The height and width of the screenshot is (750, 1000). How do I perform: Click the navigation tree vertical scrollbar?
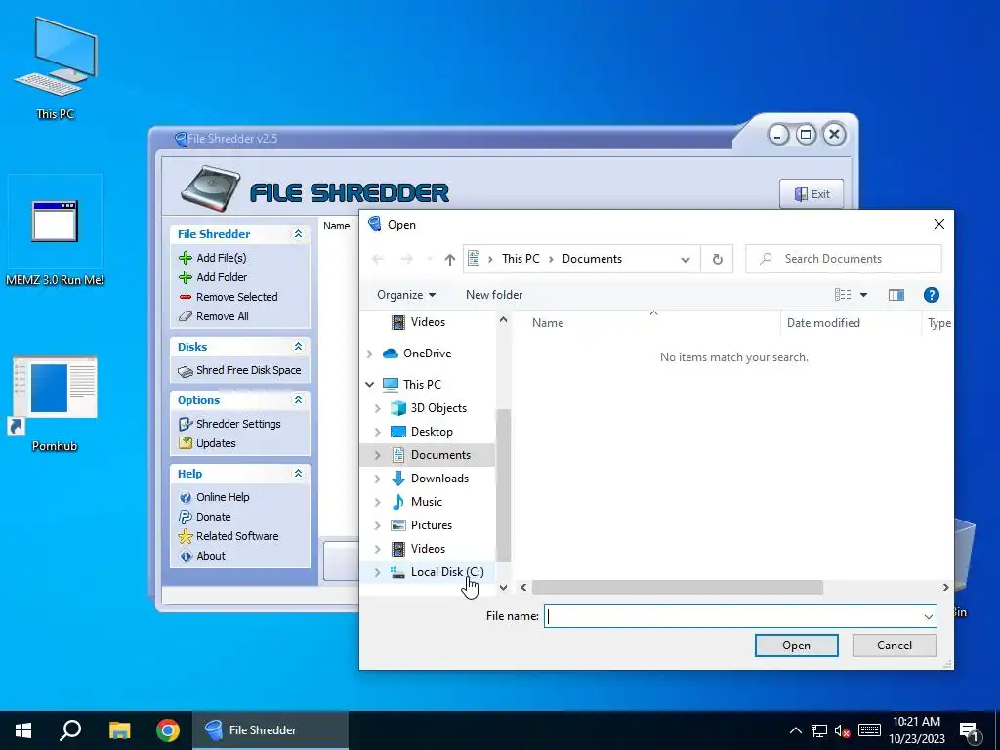click(503, 484)
